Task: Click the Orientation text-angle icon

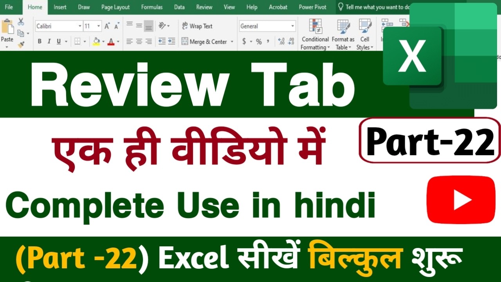Action: tap(162, 26)
